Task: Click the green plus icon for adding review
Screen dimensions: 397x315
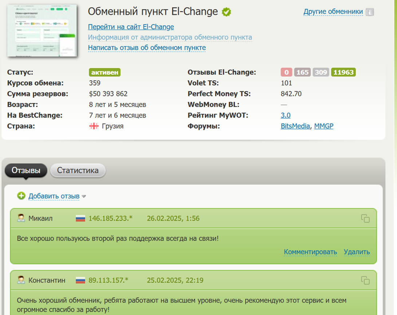Action: click(21, 196)
